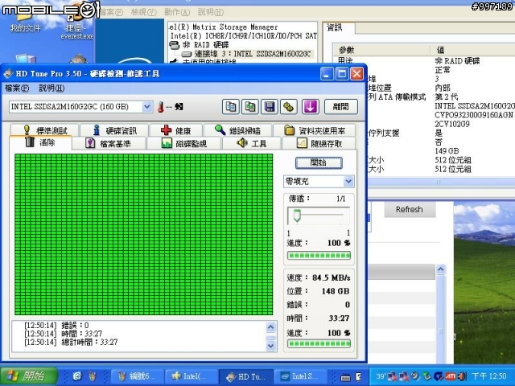Click the upper 進度 progress bar
Screen dimensions: 515x386
tap(319, 256)
